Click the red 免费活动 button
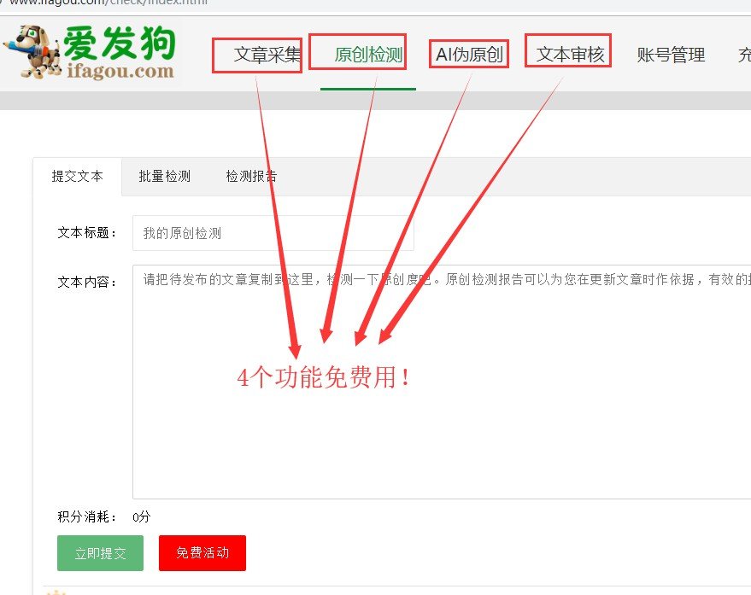The height and width of the screenshot is (595, 751). 202,553
